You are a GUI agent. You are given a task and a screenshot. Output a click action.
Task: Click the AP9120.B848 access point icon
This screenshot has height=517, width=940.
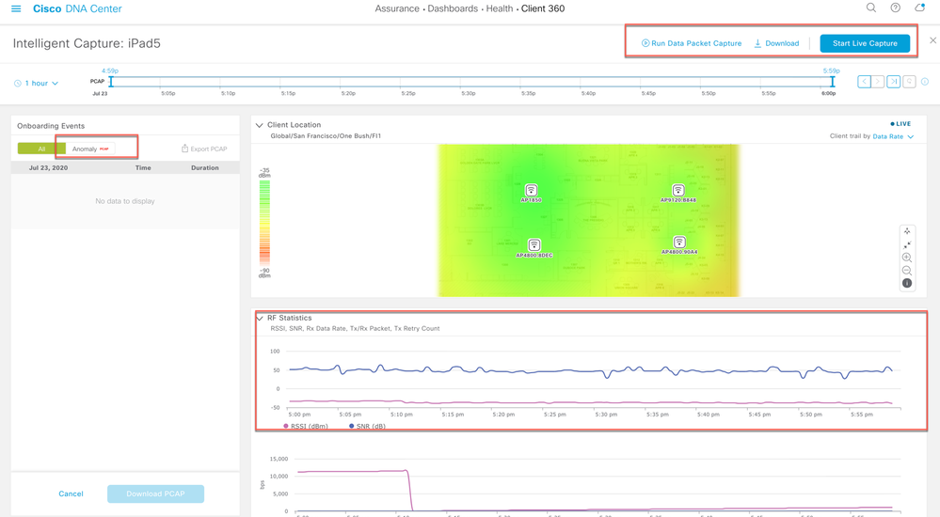(x=678, y=191)
